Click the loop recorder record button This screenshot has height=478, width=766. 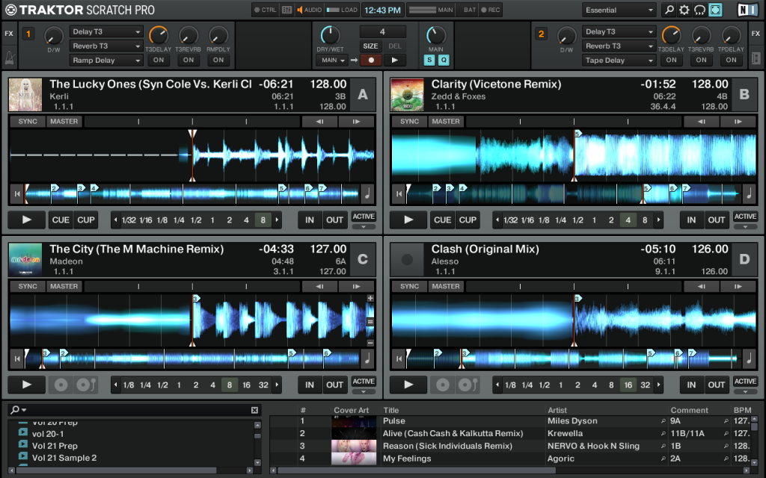point(371,60)
